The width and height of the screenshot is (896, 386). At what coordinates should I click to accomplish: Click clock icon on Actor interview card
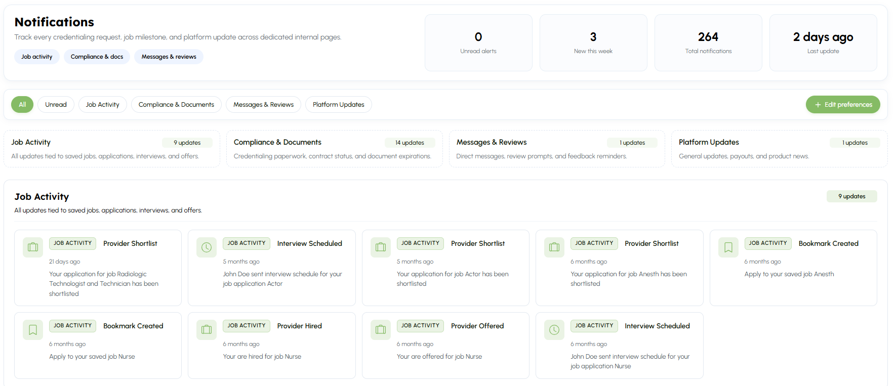pos(207,247)
